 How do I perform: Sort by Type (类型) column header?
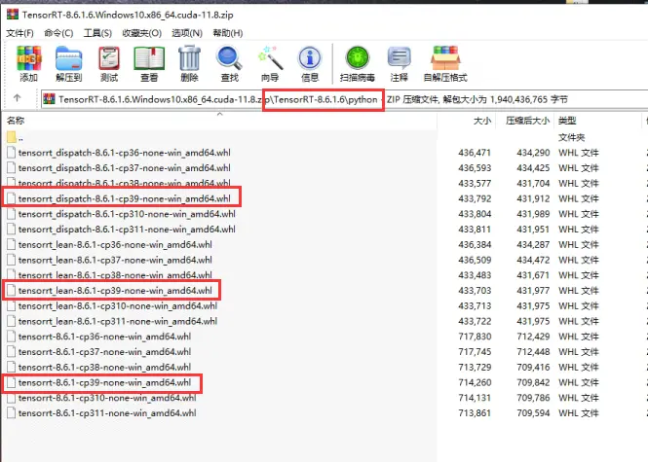(x=567, y=121)
